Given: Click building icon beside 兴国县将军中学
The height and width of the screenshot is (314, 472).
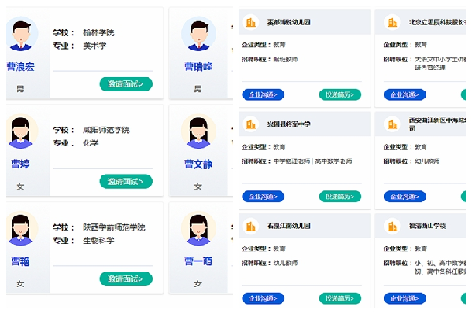Looking at the screenshot, I should click(x=251, y=124).
